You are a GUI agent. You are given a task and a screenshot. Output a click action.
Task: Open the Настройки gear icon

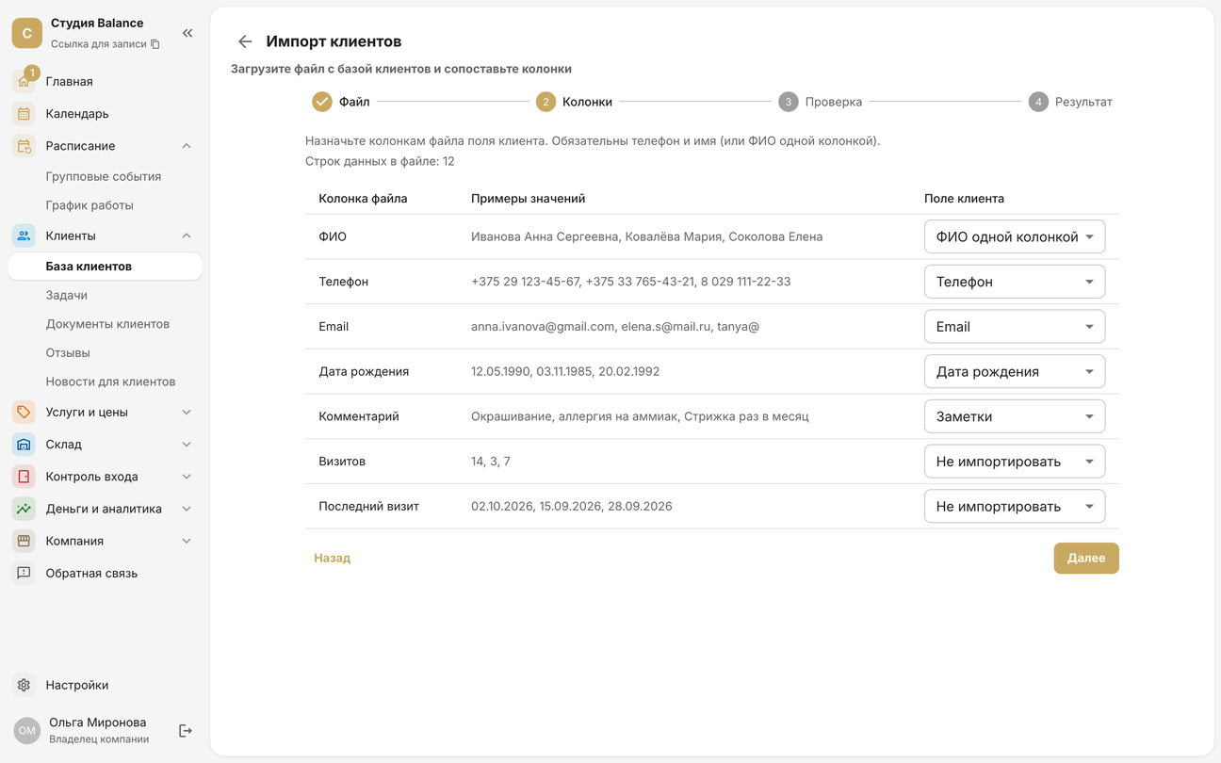[x=24, y=685]
